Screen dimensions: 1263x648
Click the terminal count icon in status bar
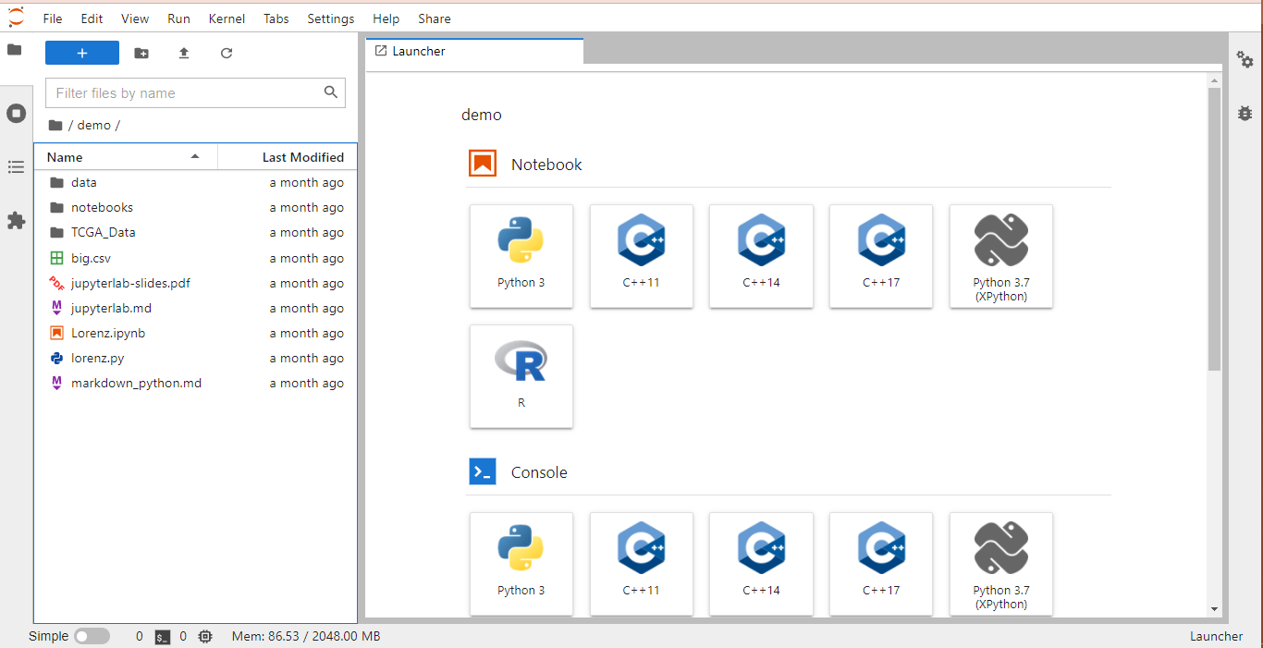coord(163,637)
